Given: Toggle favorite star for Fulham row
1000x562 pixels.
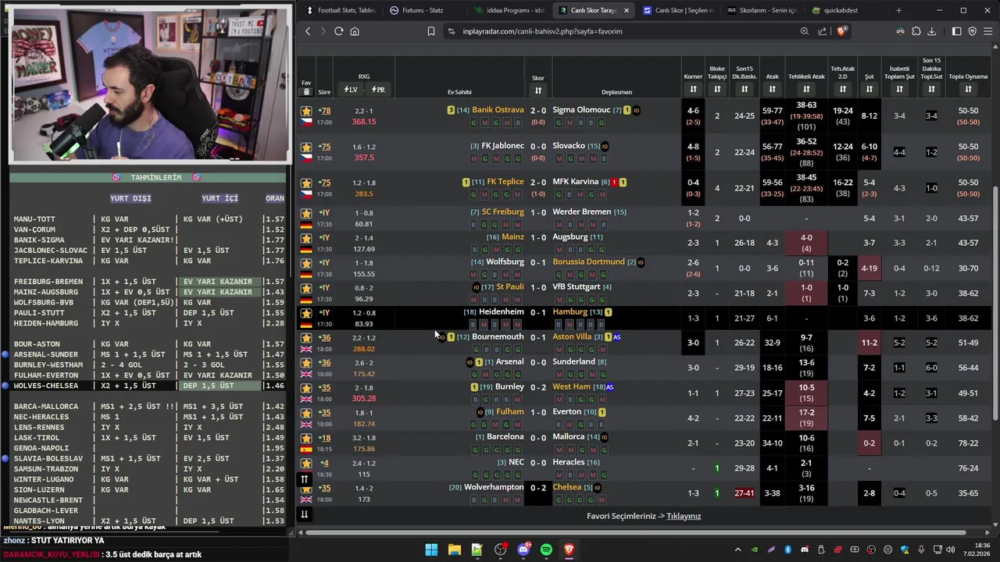Looking at the screenshot, I should (x=306, y=413).
